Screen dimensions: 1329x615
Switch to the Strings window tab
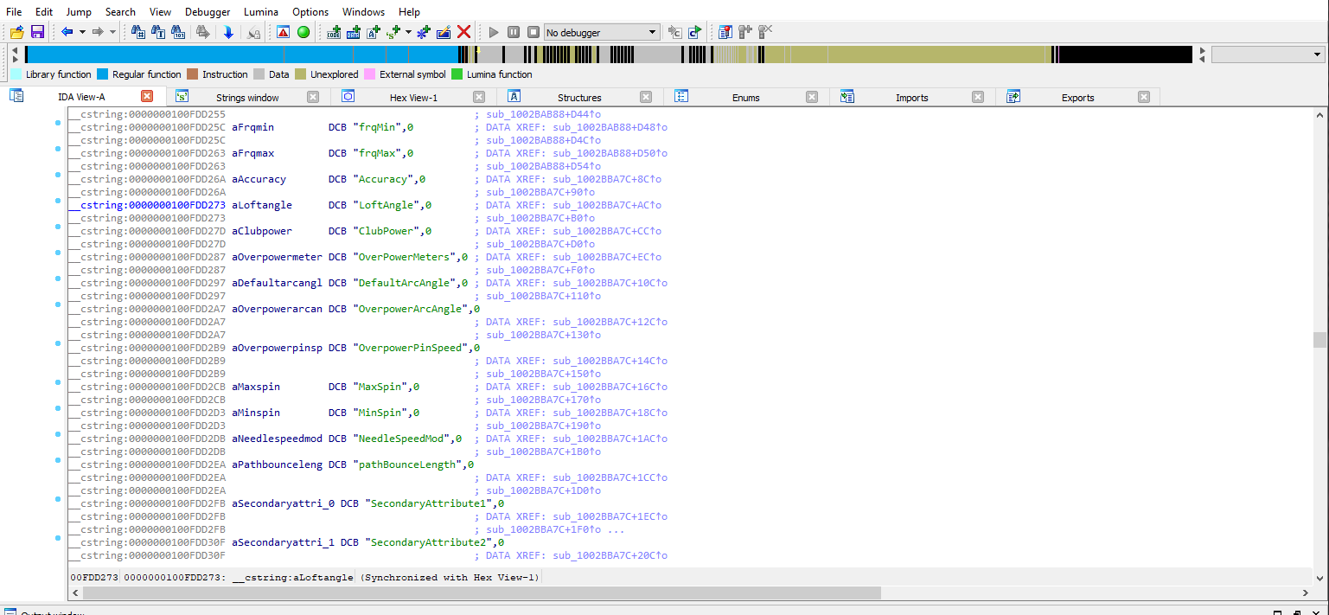(247, 98)
